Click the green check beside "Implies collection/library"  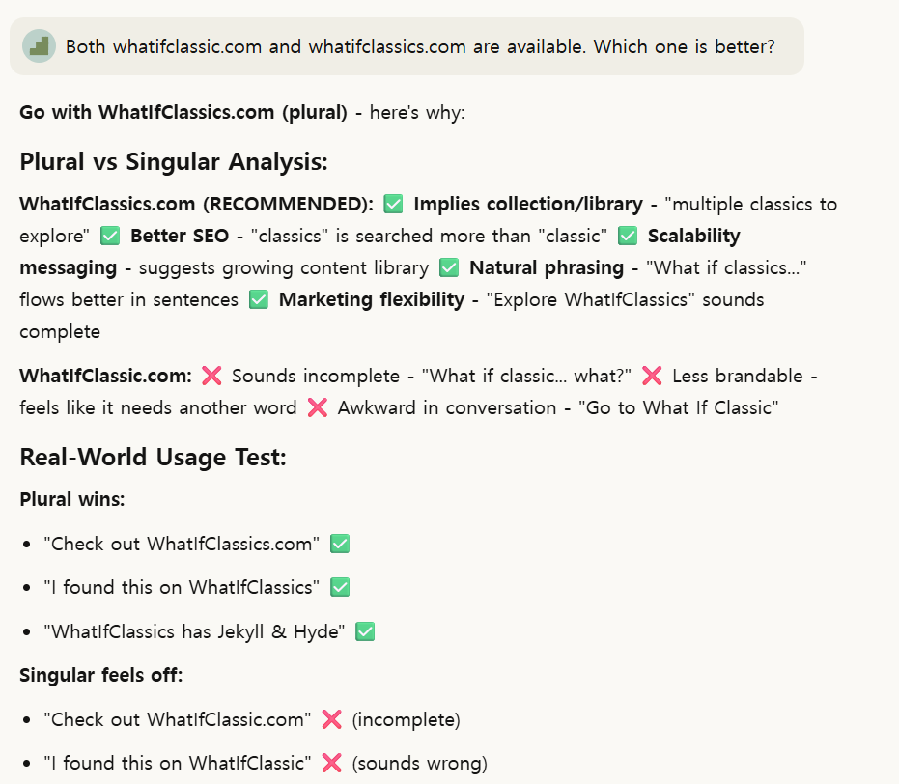tap(393, 204)
